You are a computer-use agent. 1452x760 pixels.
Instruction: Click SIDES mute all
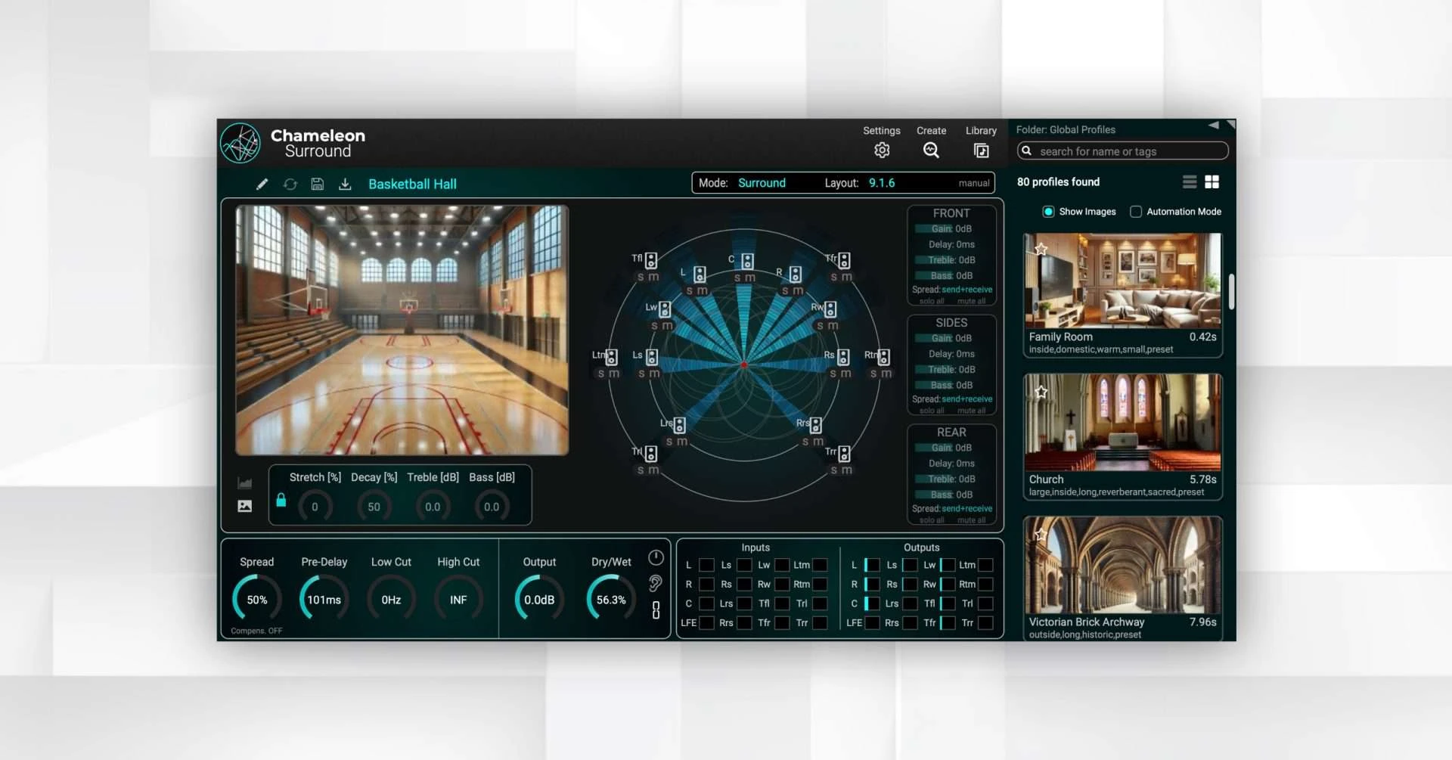click(x=971, y=411)
